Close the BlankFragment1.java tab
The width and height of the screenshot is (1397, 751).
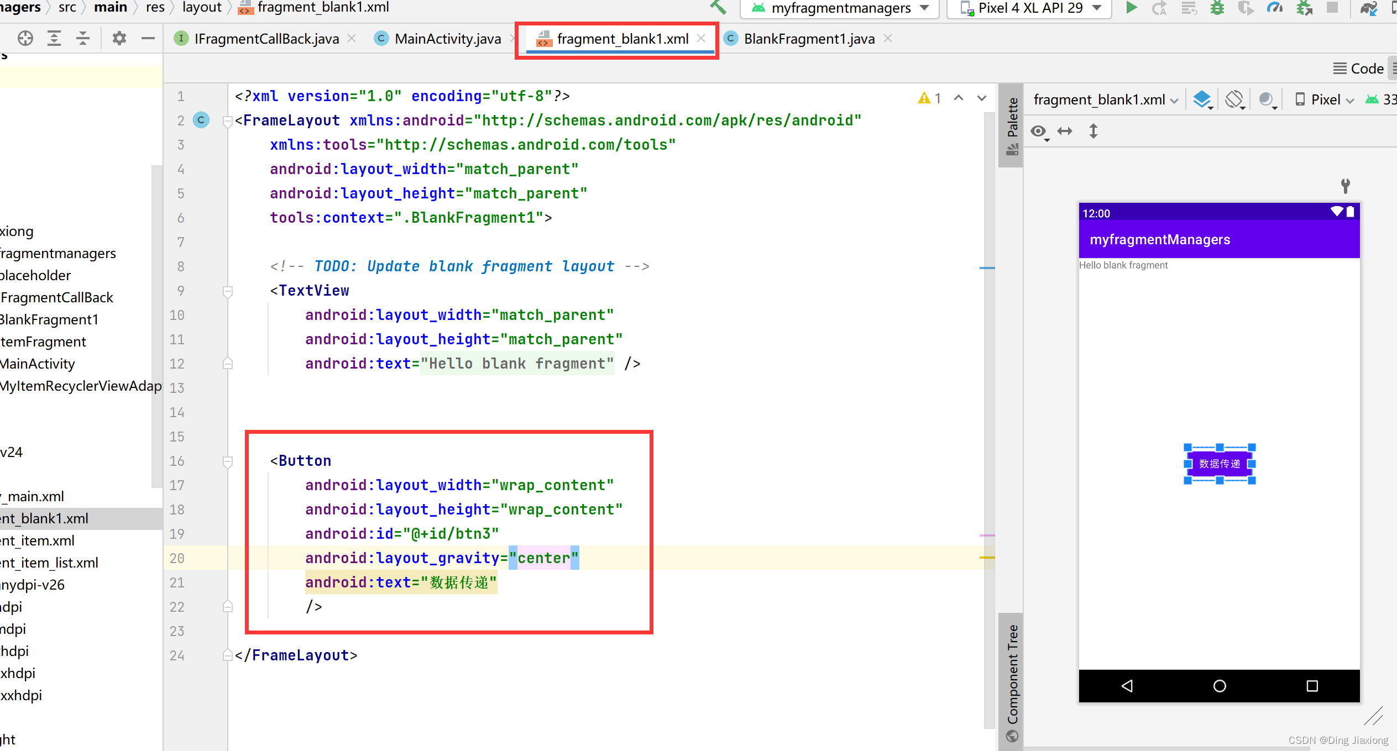(888, 38)
